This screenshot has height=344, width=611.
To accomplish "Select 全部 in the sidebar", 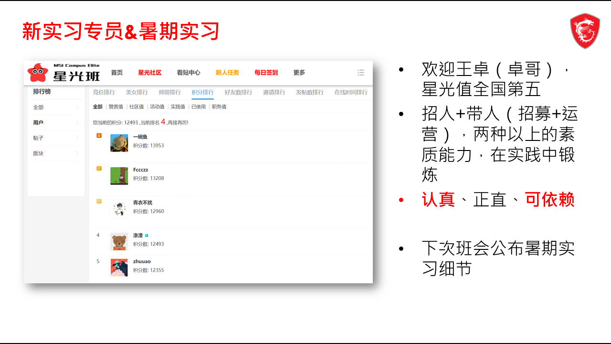I will click(x=38, y=107).
